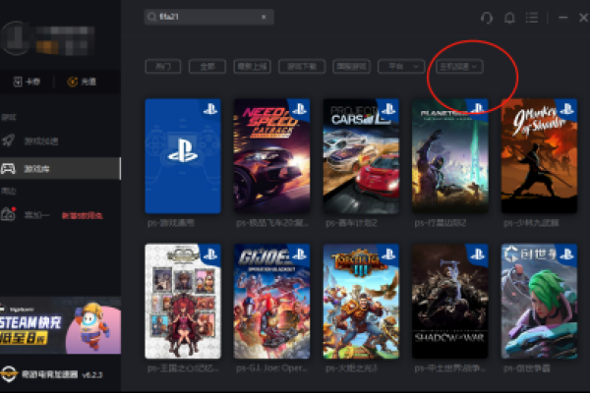Click the search magnifier icon
590x393 pixels.
tap(151, 17)
